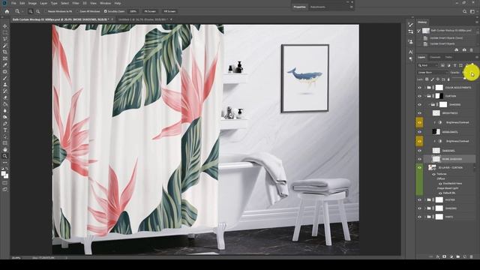Viewport: 480px width, 270px height.
Task: Open the Image menu
Action: (32, 3)
